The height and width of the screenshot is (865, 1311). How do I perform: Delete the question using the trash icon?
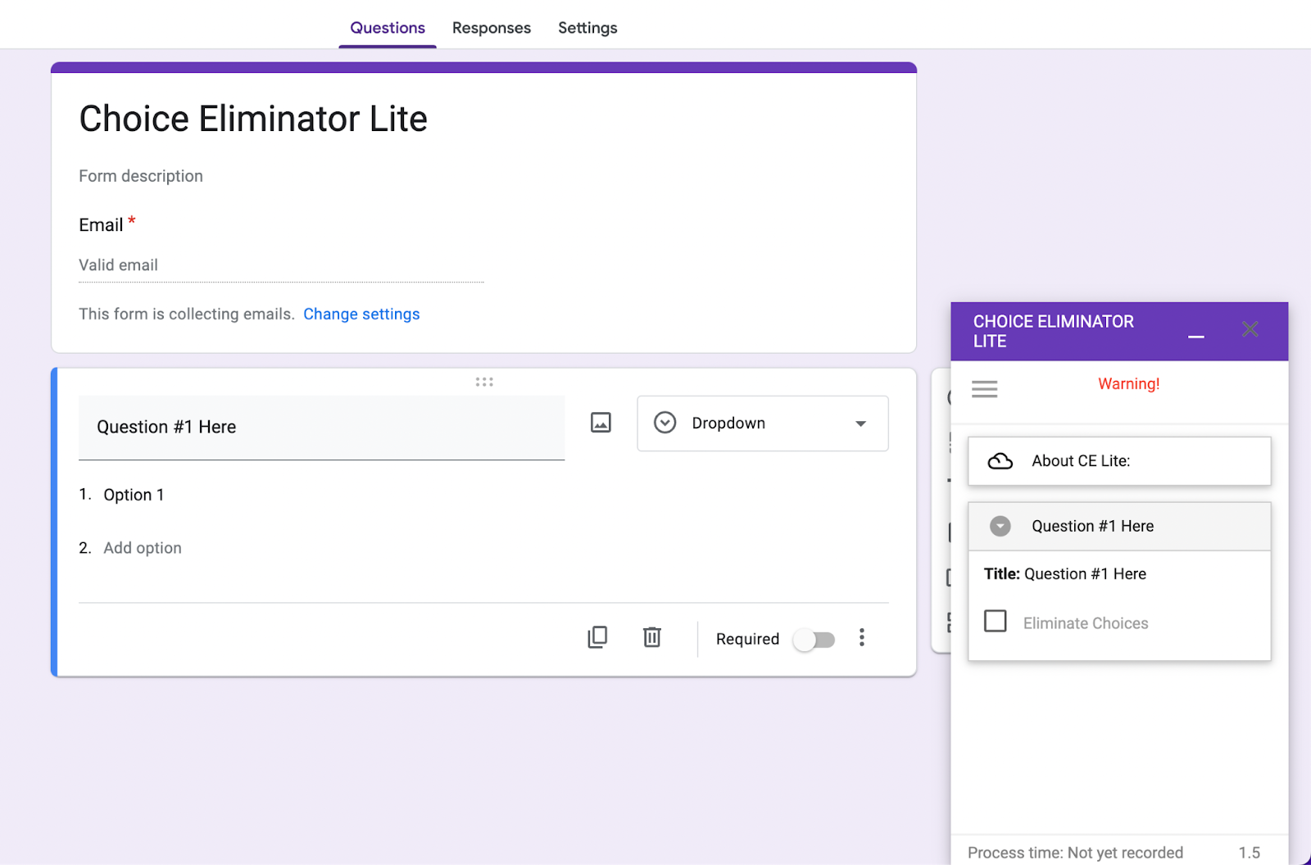pos(652,637)
